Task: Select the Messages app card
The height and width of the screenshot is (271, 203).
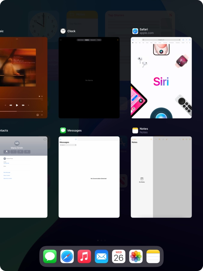Action: [x=89, y=177]
